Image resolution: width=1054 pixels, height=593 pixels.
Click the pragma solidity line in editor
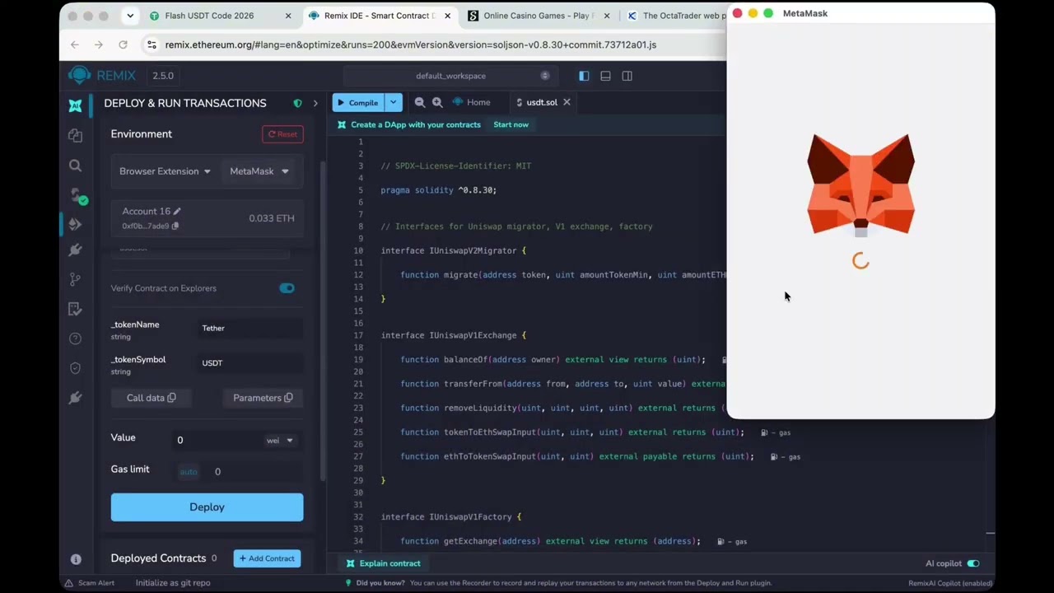tap(438, 190)
